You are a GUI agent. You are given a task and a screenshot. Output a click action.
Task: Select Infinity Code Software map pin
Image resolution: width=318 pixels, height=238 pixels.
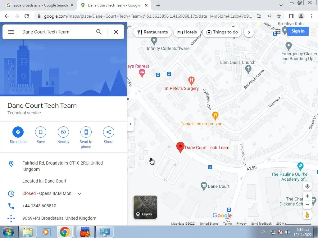click(x=154, y=41)
